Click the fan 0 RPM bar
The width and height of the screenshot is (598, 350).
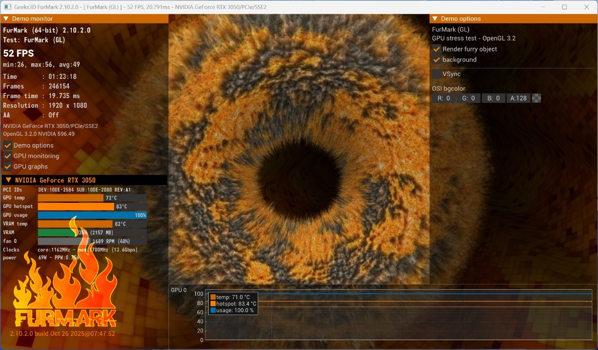pyautogui.click(x=92, y=241)
